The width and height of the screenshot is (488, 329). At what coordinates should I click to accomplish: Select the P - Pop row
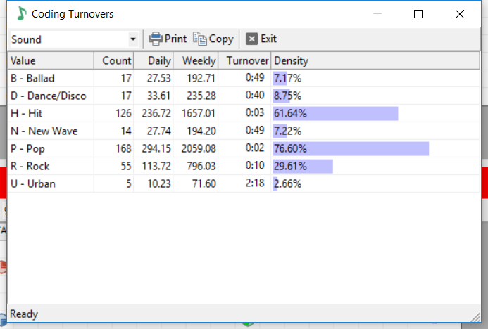click(244, 148)
